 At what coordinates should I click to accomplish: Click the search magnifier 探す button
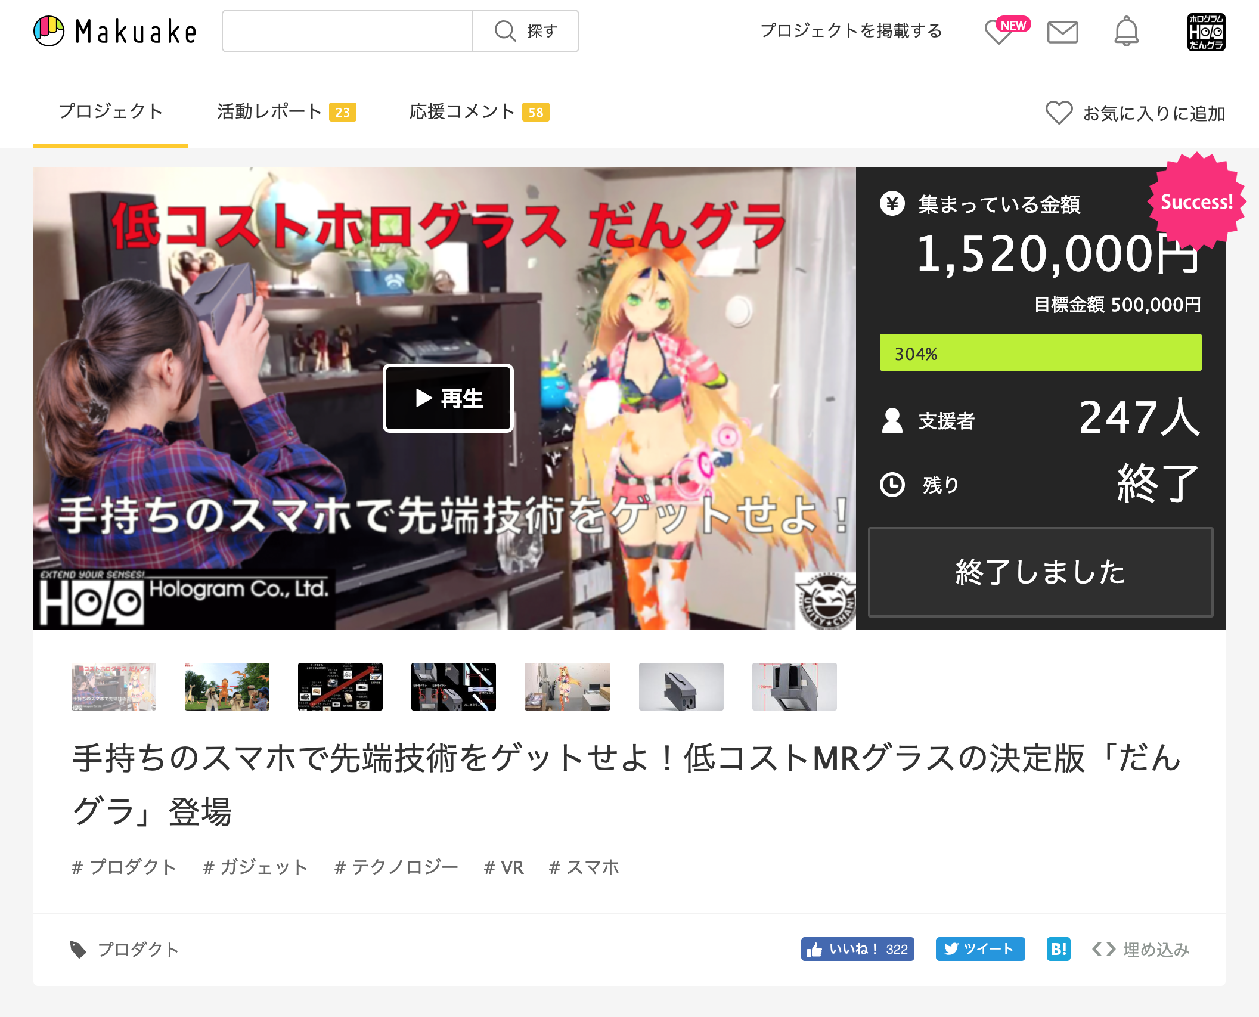526,31
